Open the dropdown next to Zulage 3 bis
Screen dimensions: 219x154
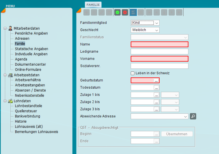click(x=170, y=109)
